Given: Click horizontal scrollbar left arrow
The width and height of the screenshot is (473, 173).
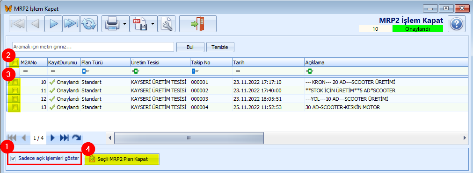Looking at the screenshot, I should [x=110, y=138].
